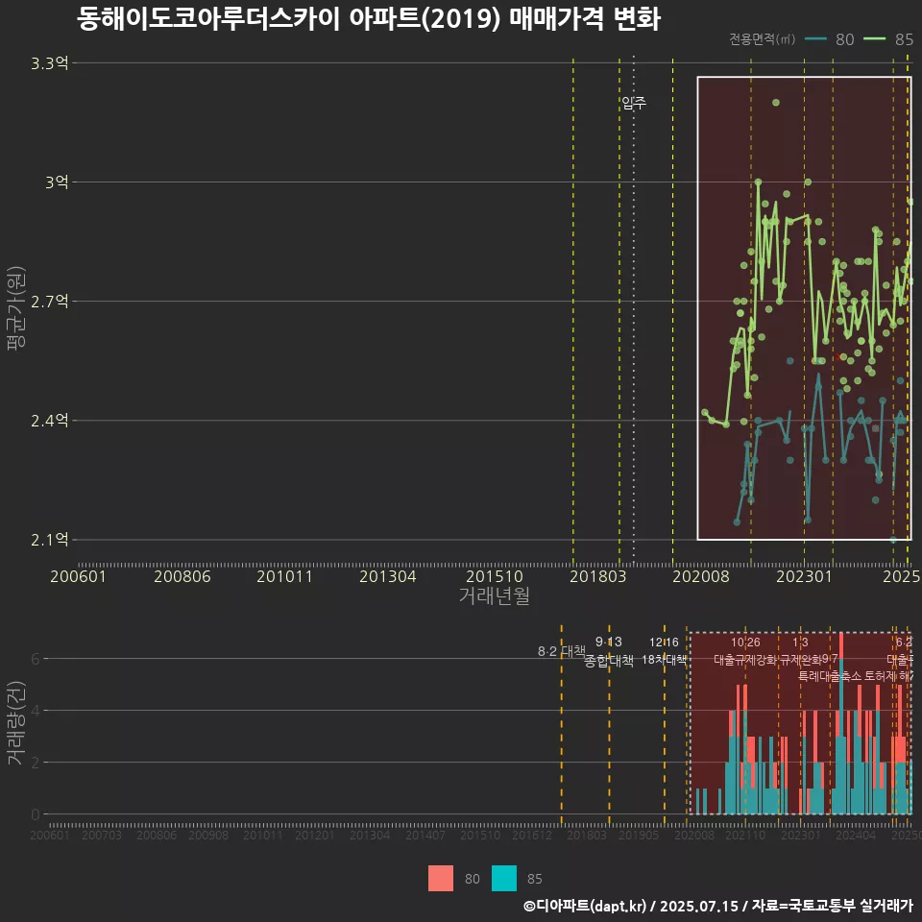This screenshot has width=922, height=922.
Task: Click the 6 label on volume axis
Action: tap(36, 659)
